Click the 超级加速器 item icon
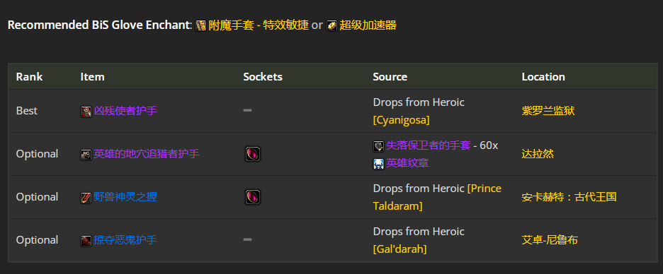The height and width of the screenshot is (274, 663). [332, 25]
